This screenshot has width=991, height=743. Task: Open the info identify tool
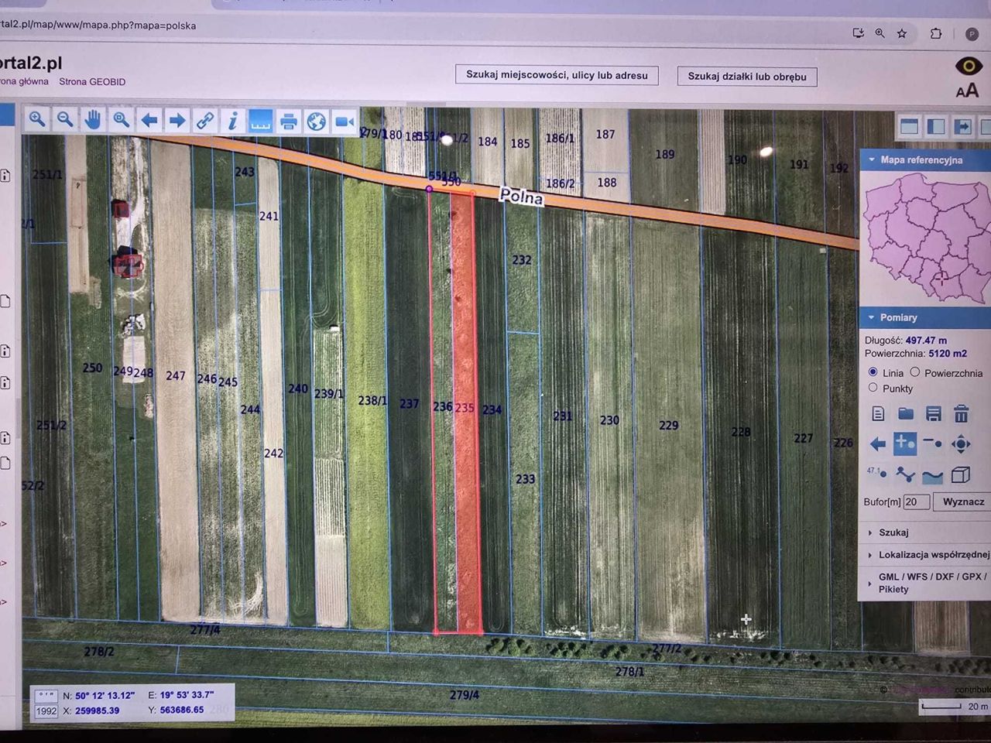coord(232,121)
